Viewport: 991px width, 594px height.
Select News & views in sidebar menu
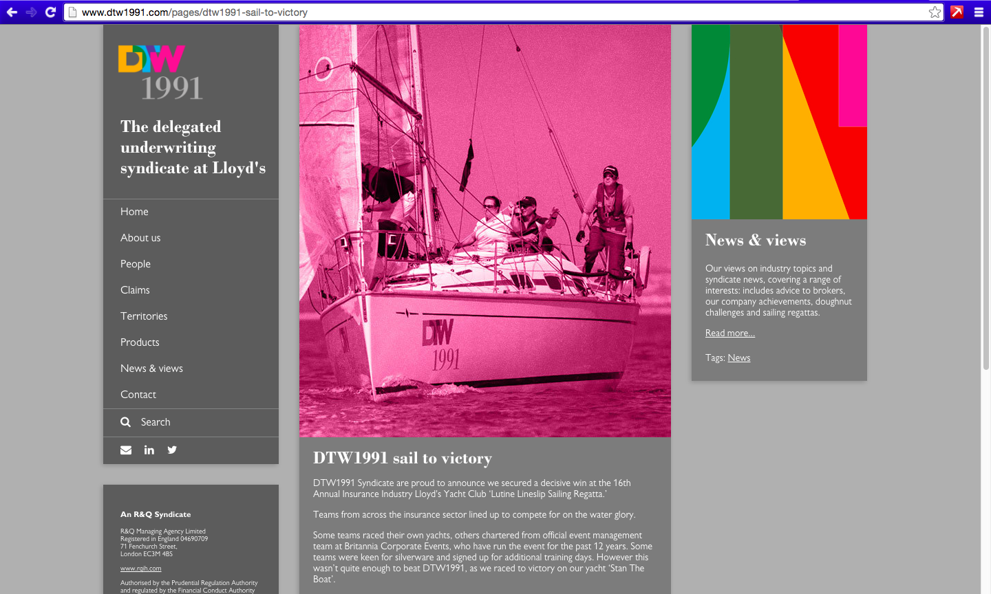pyautogui.click(x=151, y=368)
